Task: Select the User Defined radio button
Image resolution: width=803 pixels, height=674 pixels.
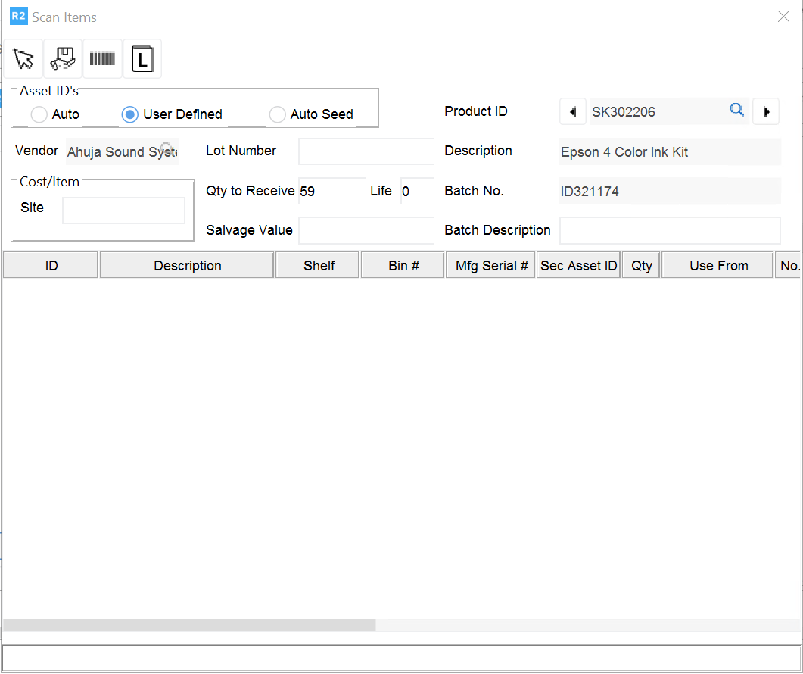Action: click(130, 114)
